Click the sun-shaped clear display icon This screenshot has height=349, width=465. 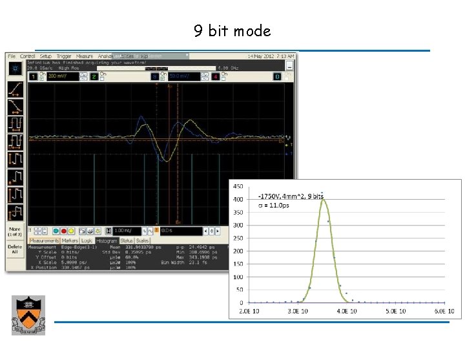[98, 231]
